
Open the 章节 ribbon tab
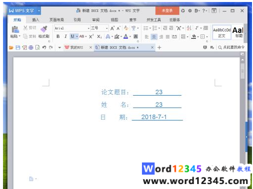(x=133, y=20)
